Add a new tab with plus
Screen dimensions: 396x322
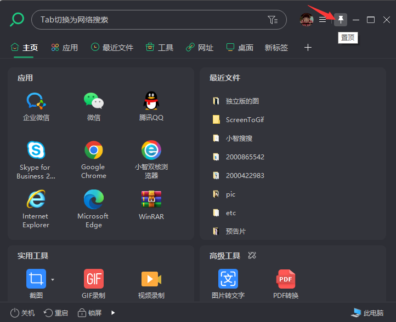(308, 48)
